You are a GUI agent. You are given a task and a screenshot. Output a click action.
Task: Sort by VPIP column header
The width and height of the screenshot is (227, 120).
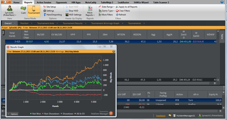[x=73, y=34]
